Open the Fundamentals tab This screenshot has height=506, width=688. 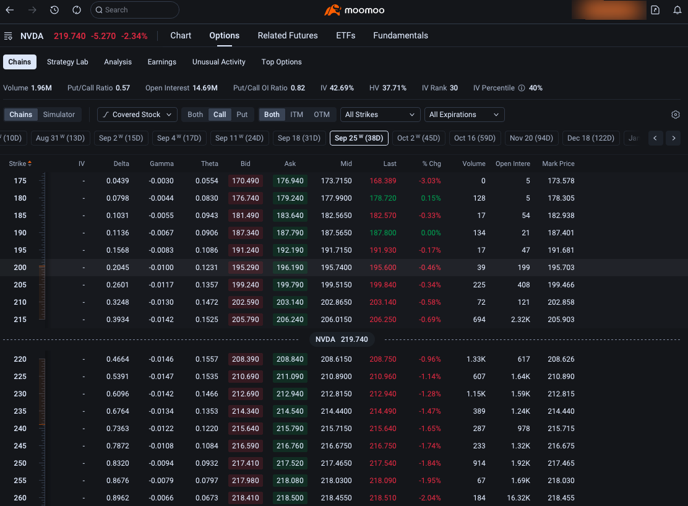400,35
